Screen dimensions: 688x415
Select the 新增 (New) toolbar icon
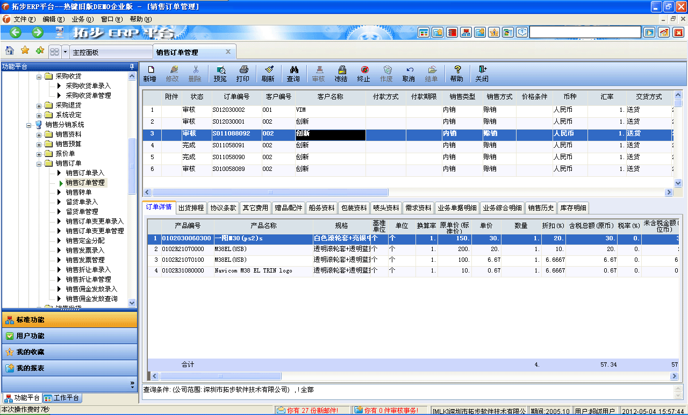[x=151, y=73]
